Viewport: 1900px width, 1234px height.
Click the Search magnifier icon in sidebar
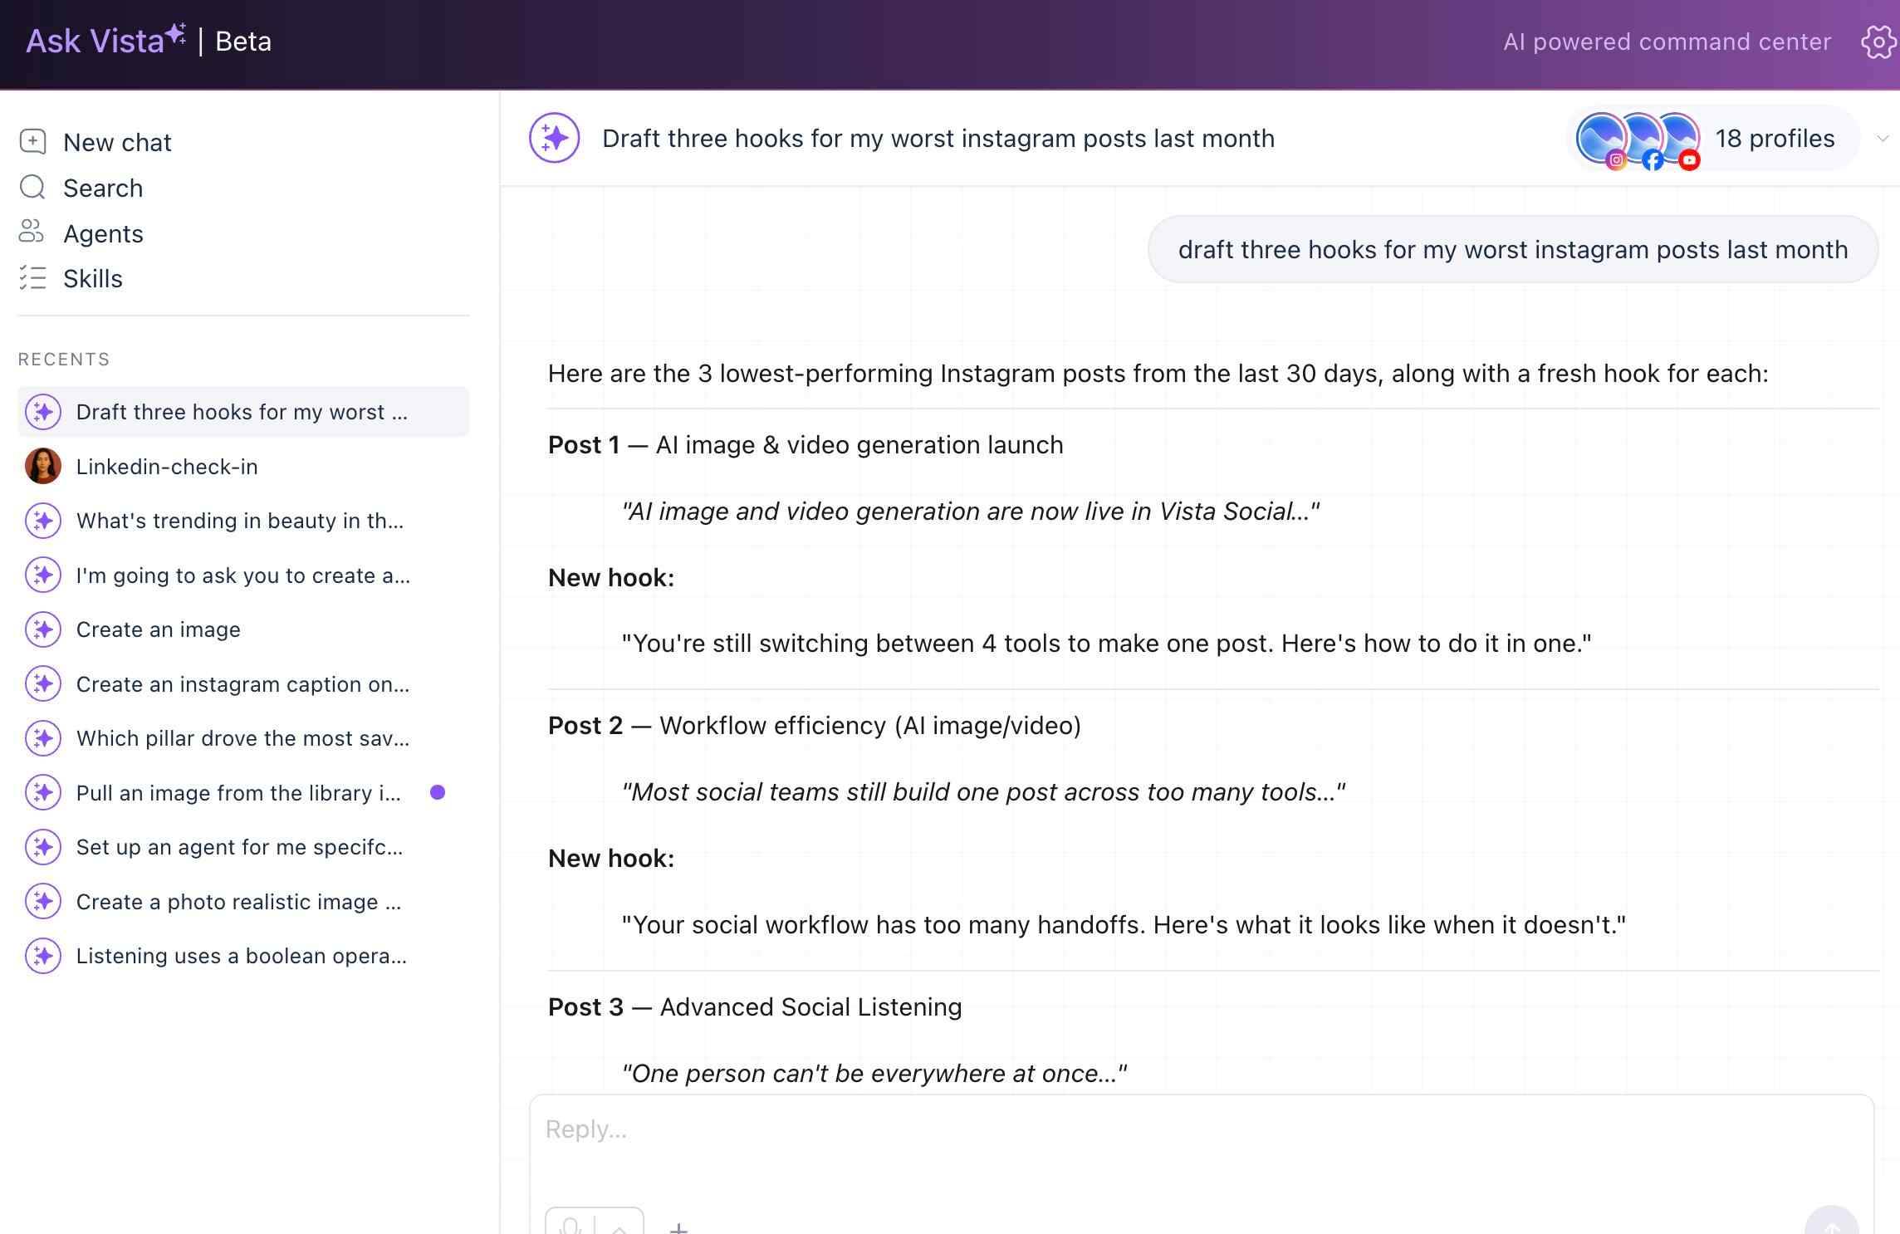tap(32, 187)
